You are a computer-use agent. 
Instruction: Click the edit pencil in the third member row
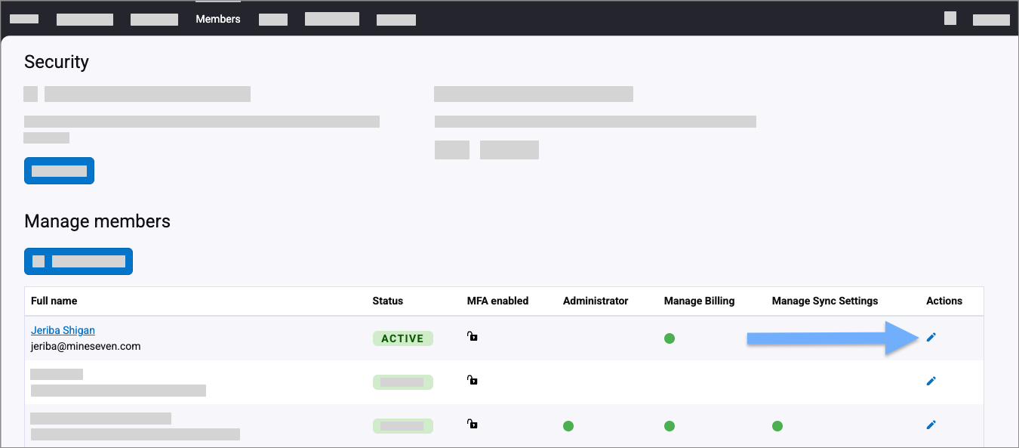(931, 425)
